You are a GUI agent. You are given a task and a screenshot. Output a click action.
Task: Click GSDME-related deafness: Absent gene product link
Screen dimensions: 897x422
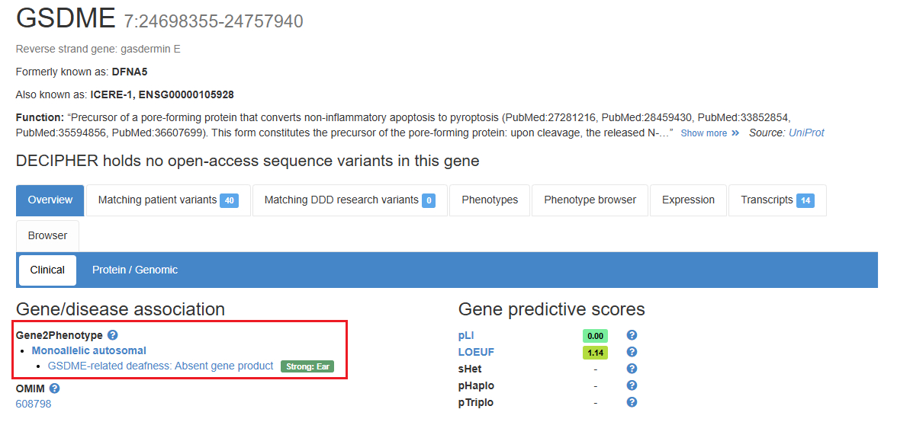[160, 366]
